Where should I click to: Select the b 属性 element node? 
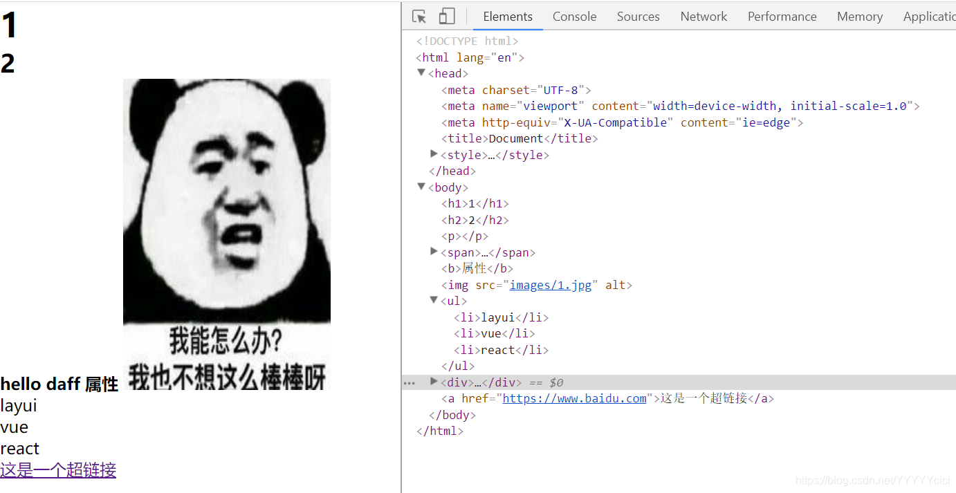477,268
